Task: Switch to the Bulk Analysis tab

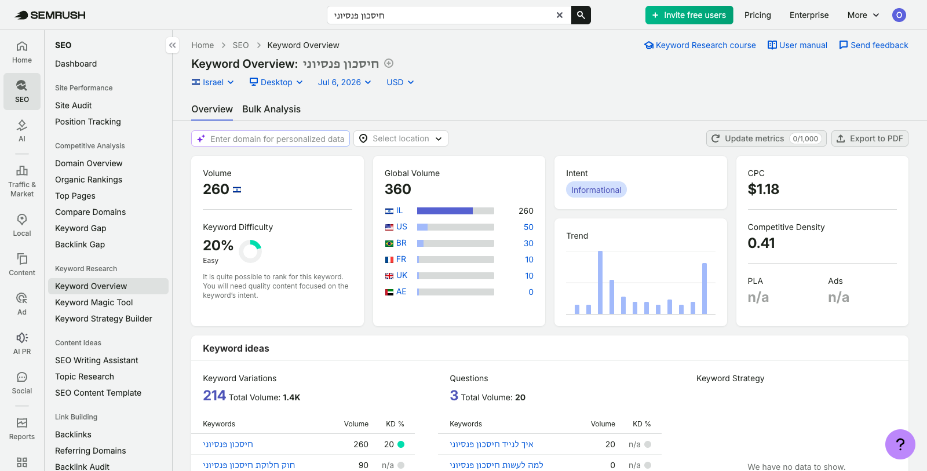Action: [271, 109]
